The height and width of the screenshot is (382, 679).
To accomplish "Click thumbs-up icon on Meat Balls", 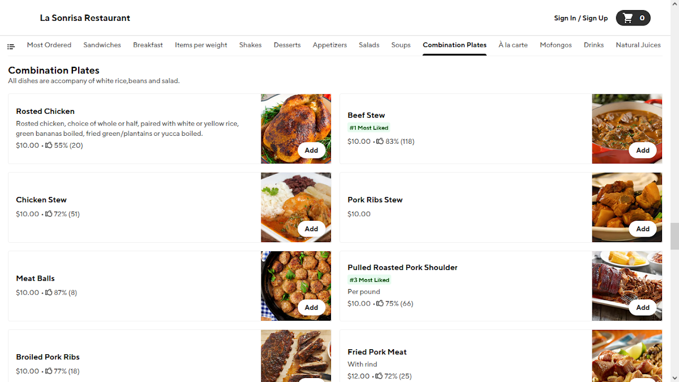I will click(x=49, y=293).
